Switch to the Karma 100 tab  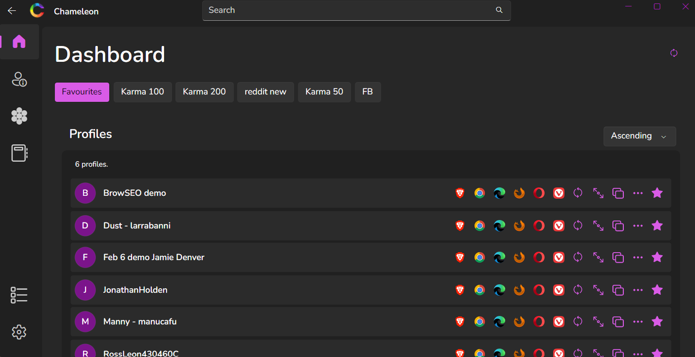pyautogui.click(x=142, y=91)
